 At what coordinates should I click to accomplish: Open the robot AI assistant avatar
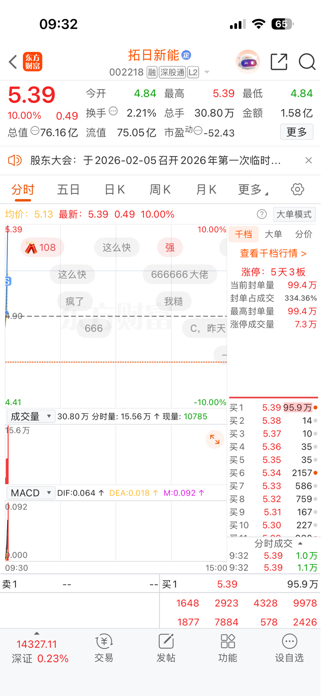click(248, 62)
